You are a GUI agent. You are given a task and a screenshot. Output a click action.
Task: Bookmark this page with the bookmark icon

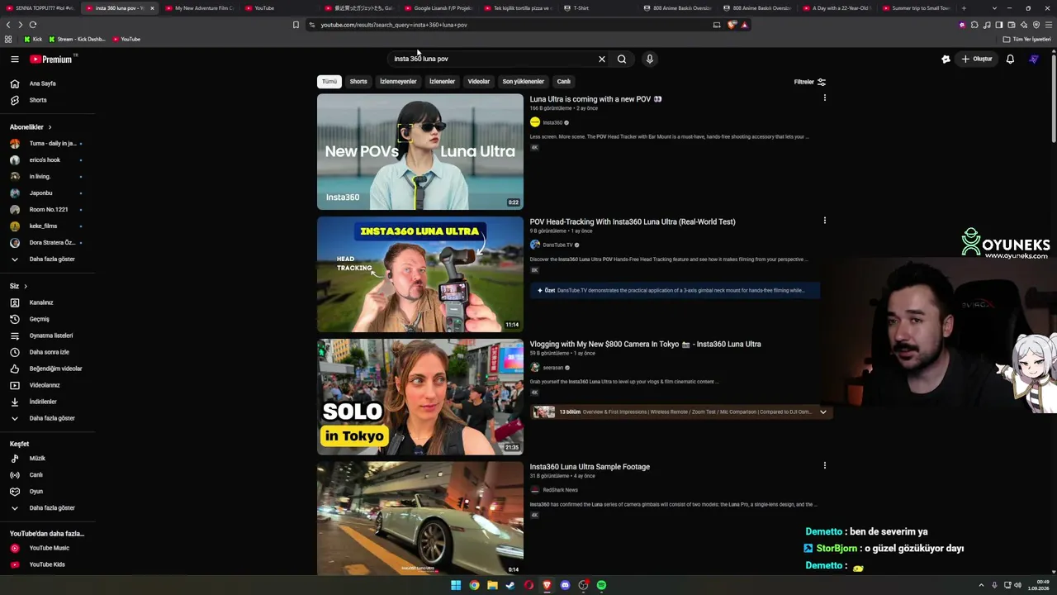pos(296,25)
